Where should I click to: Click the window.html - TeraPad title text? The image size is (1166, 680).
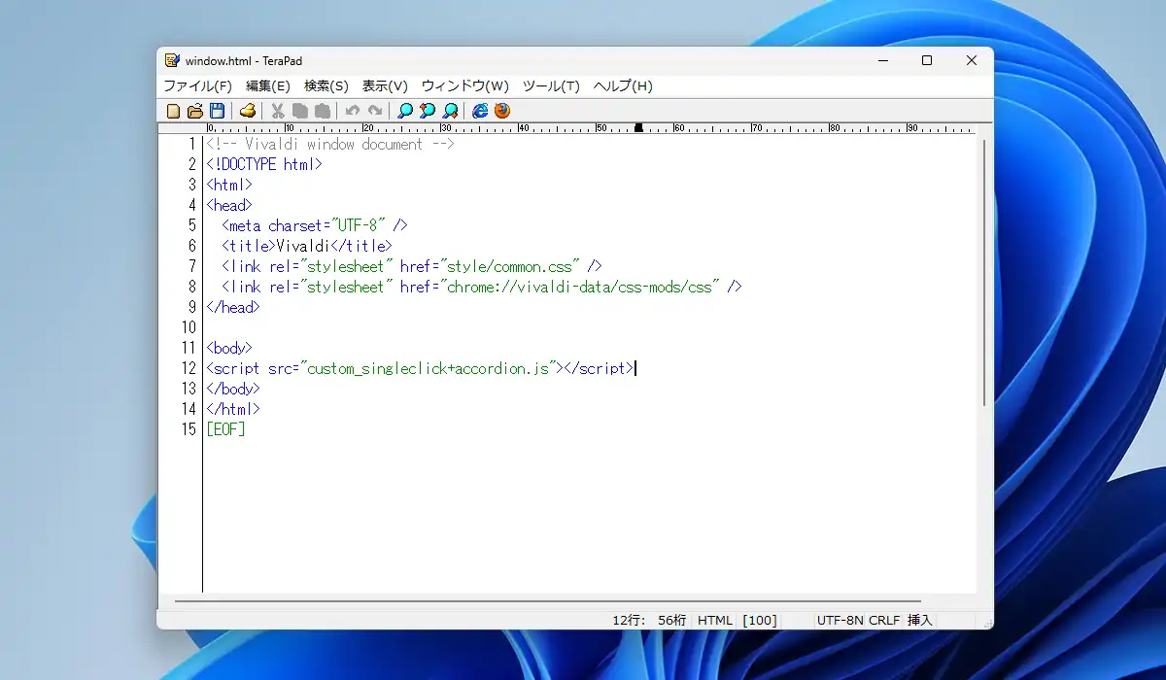[244, 60]
